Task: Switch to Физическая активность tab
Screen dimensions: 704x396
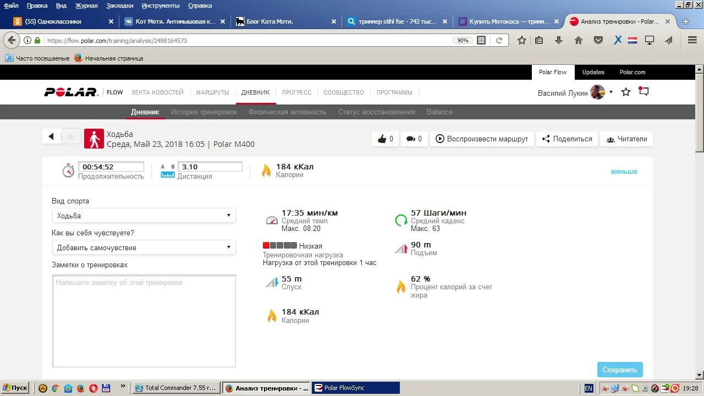Action: point(287,112)
